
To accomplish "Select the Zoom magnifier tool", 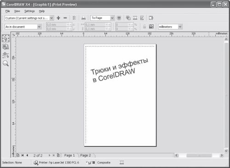I will (x=6, y=63).
